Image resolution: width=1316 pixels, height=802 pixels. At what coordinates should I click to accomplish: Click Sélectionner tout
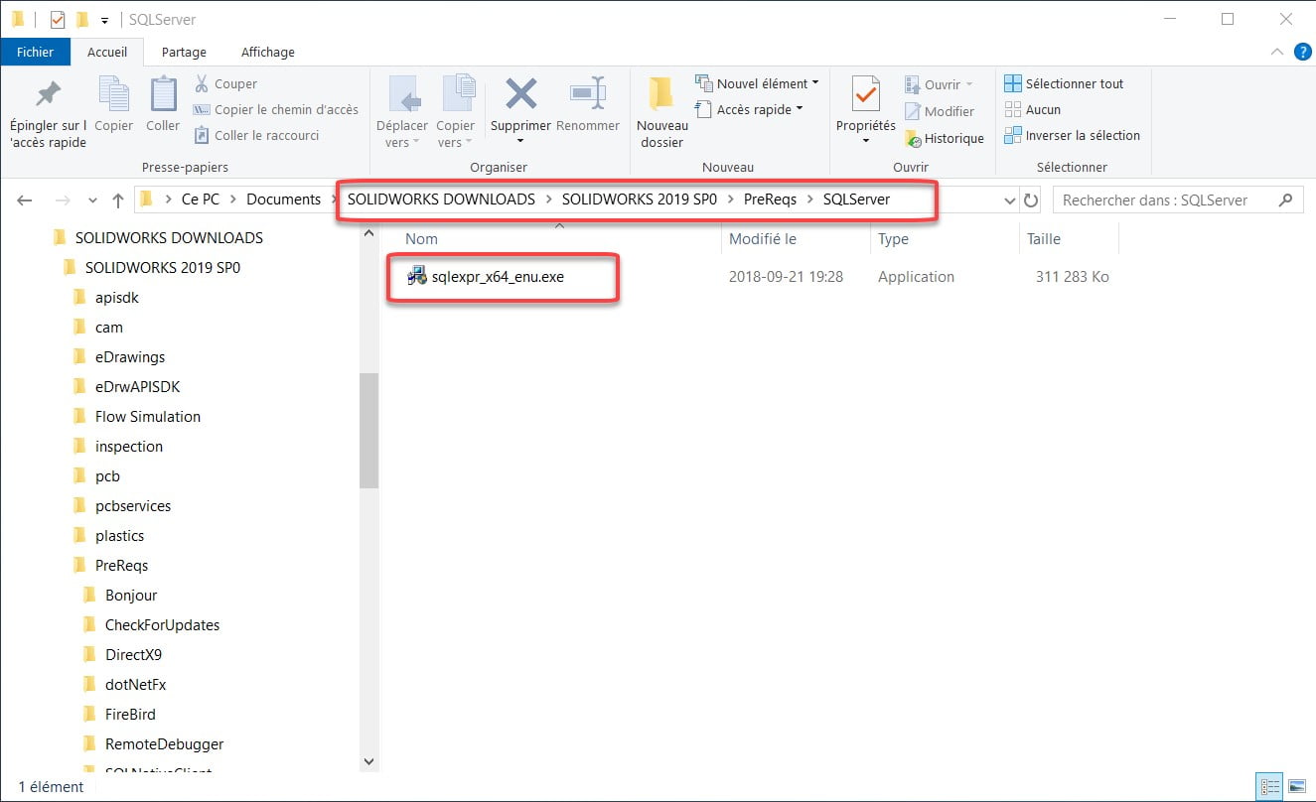(x=1064, y=83)
